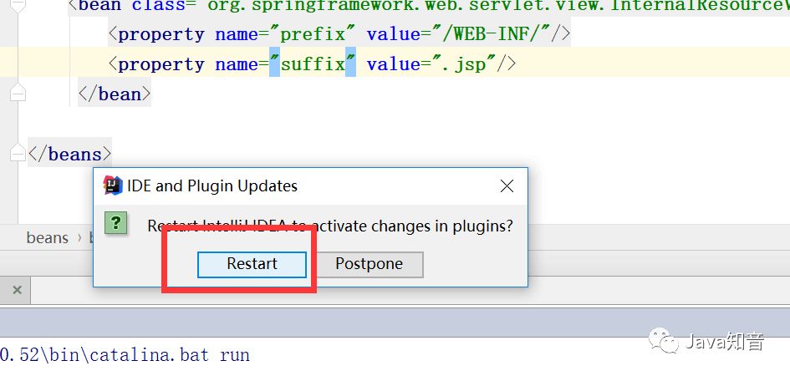This screenshot has width=790, height=376.
Task: Click the Postpone button
Action: point(369,265)
